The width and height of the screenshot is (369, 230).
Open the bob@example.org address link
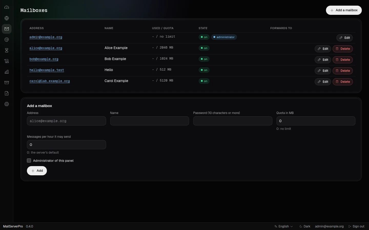click(44, 59)
